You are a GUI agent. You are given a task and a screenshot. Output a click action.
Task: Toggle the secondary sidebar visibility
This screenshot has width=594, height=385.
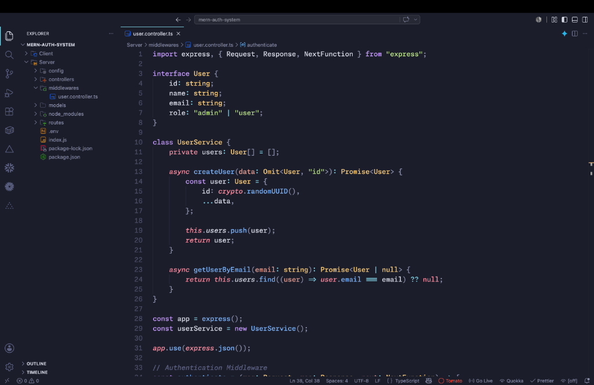(x=585, y=20)
